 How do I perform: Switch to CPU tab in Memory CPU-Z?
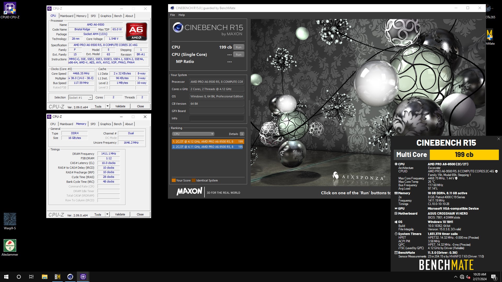(53, 124)
